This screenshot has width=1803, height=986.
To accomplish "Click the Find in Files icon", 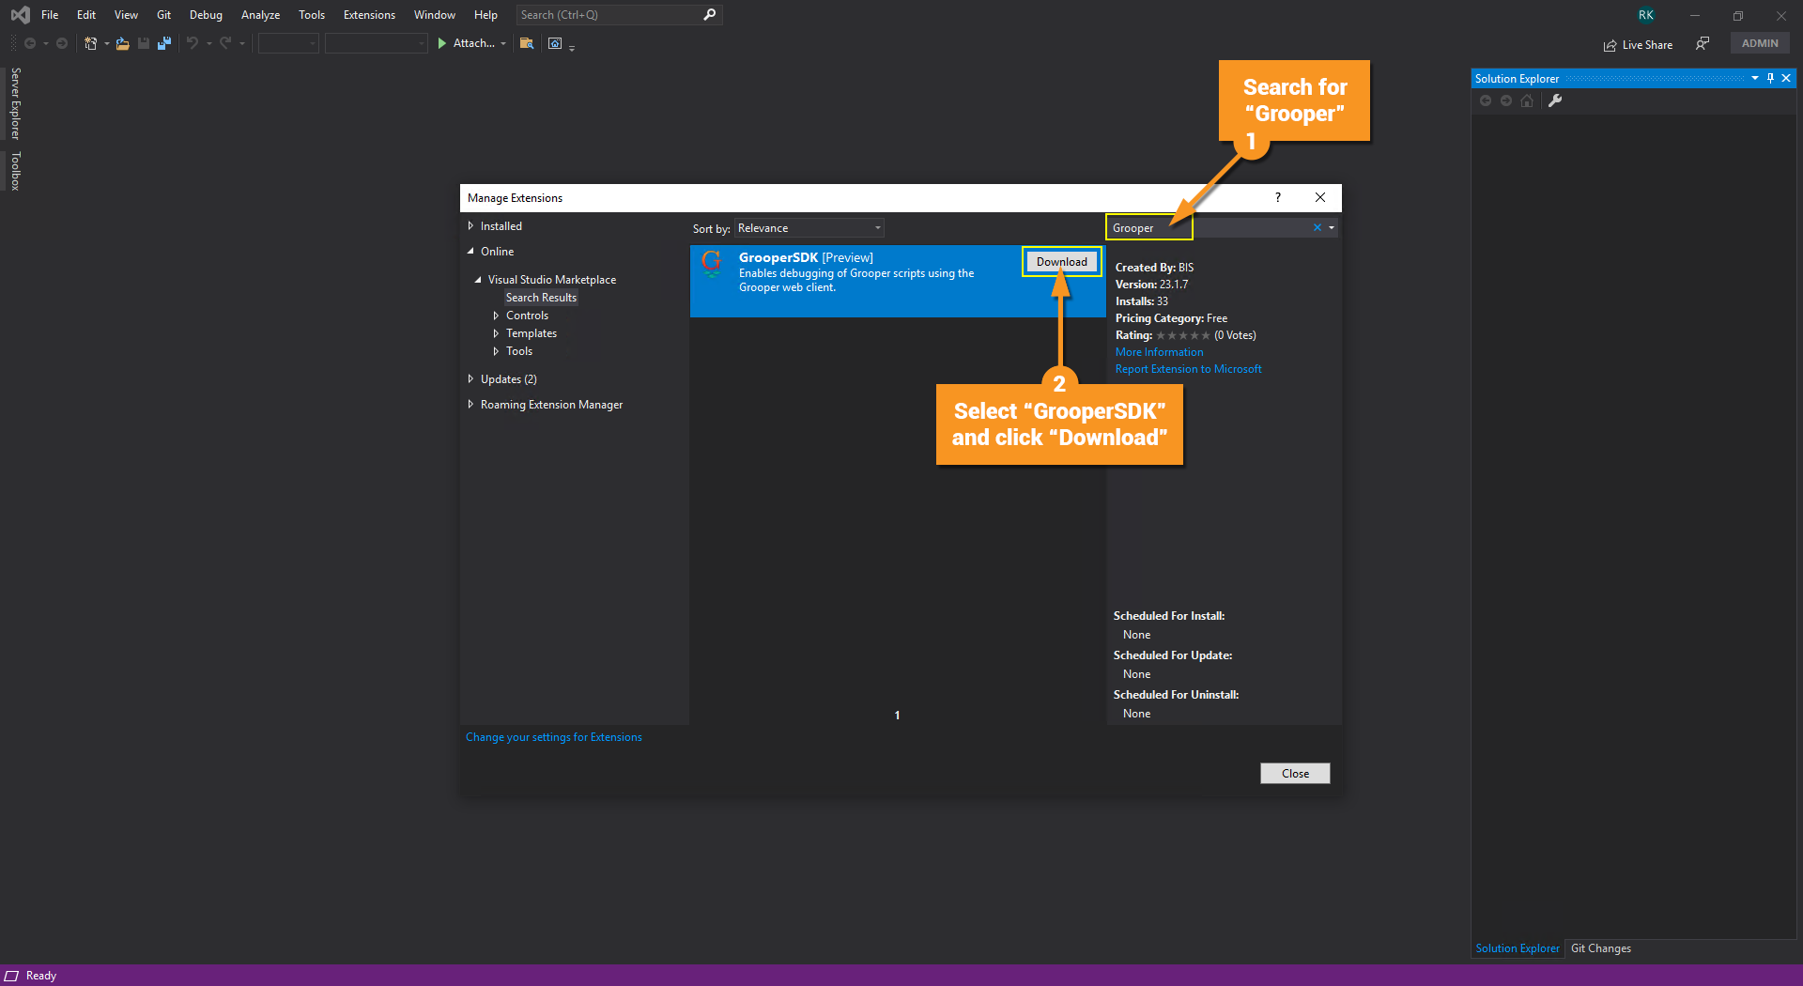I will pos(527,43).
